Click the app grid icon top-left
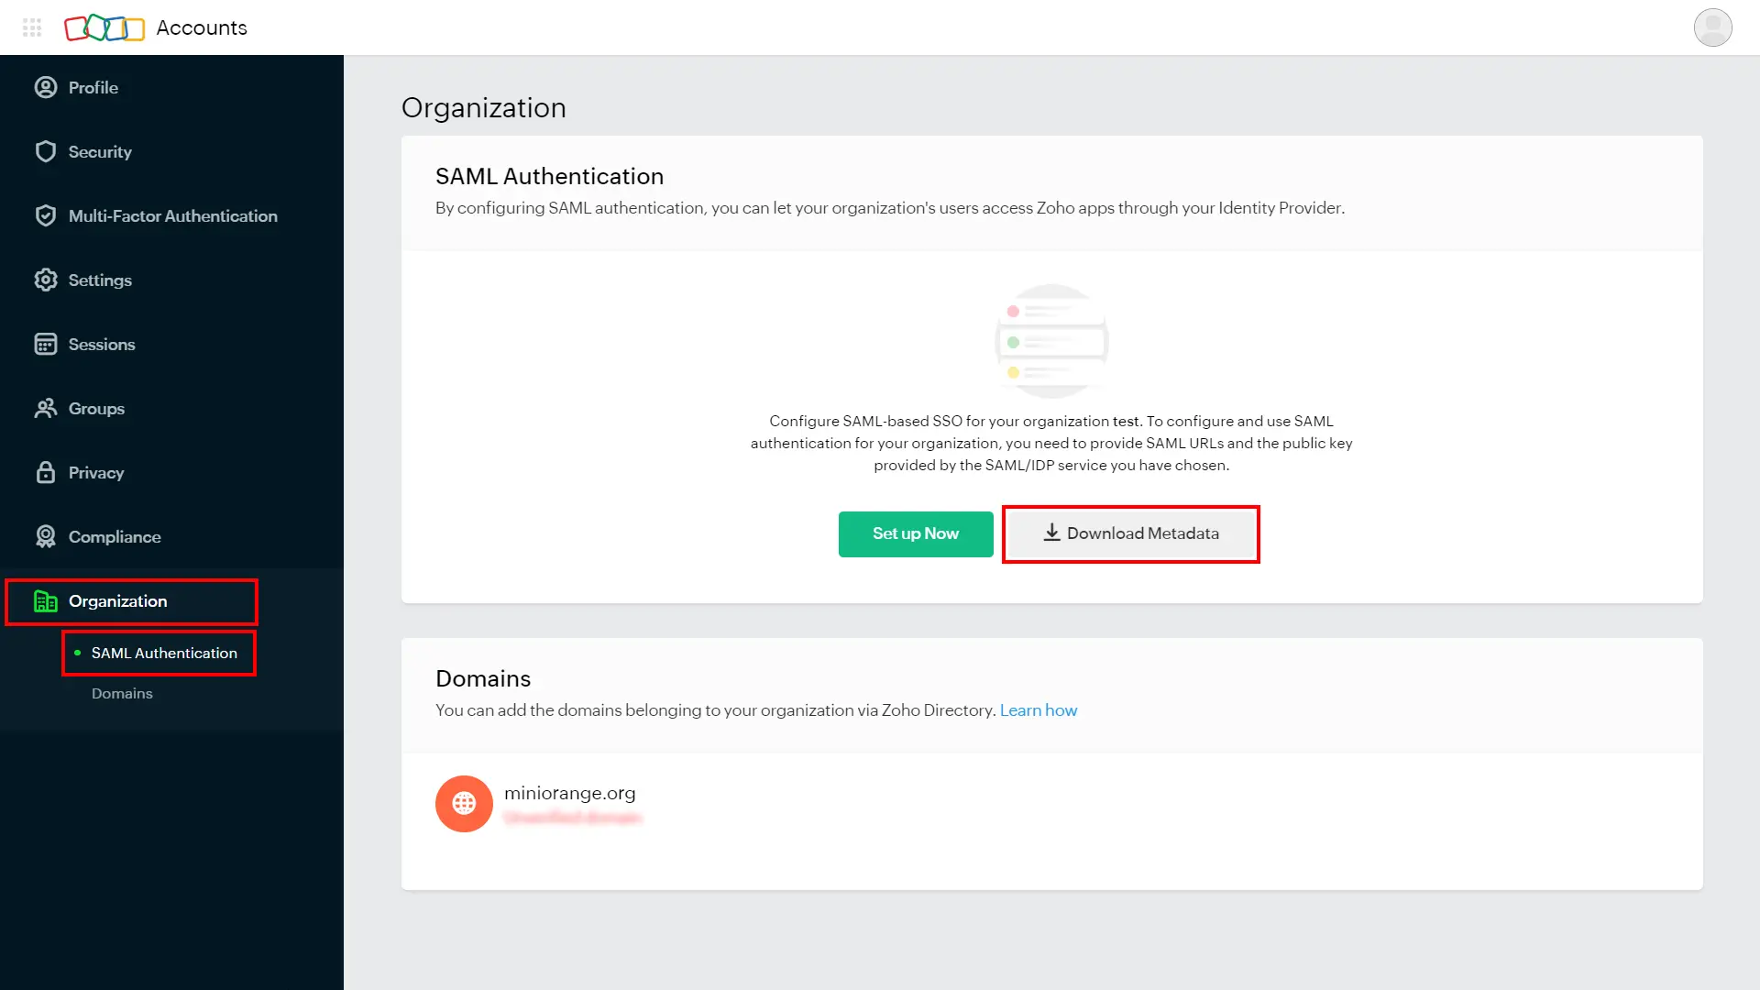 33,27
